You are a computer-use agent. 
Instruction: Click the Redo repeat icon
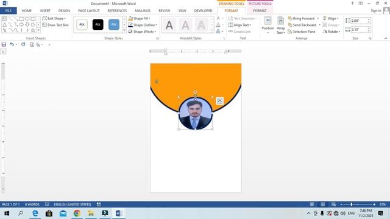click(23, 44)
